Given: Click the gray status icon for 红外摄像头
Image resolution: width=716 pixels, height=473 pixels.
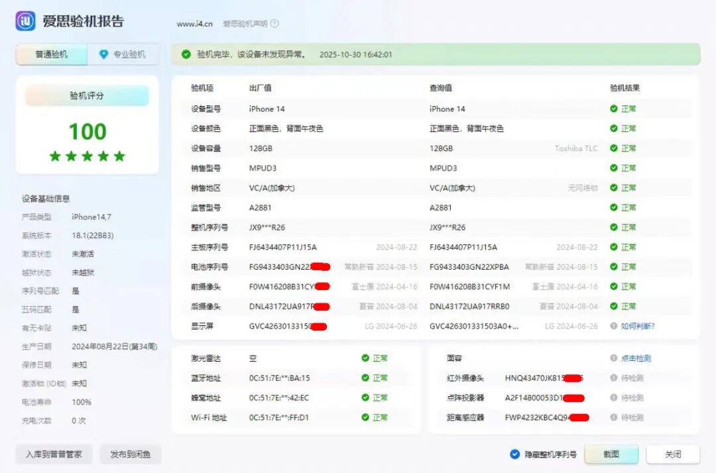Looking at the screenshot, I should pyautogui.click(x=614, y=378).
